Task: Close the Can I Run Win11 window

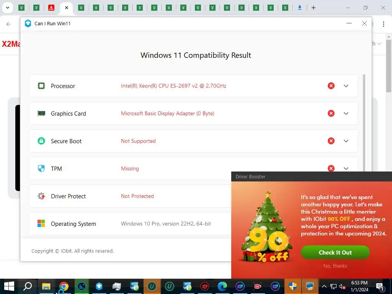Action: 364,23
